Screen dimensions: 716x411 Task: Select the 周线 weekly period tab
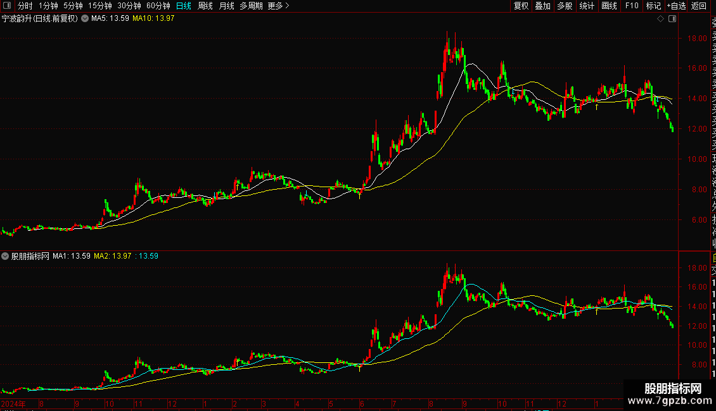pyautogui.click(x=205, y=6)
